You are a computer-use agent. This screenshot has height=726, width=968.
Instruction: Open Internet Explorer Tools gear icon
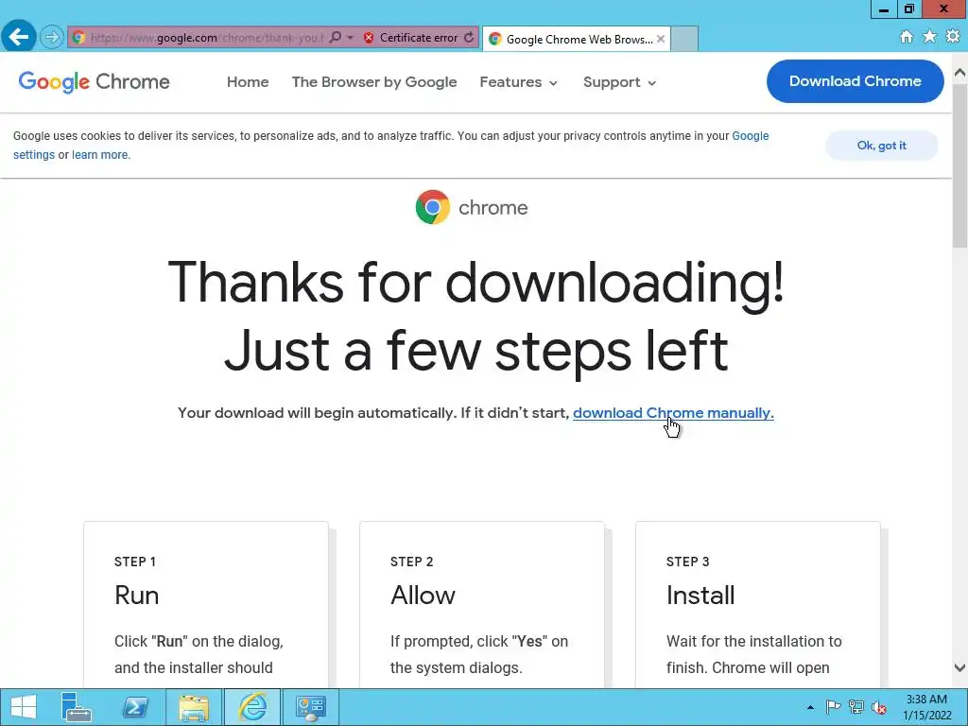point(953,37)
